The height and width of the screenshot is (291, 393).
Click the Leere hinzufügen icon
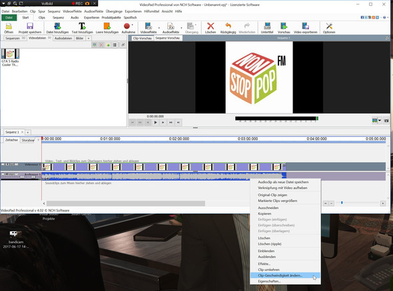tap(107, 26)
